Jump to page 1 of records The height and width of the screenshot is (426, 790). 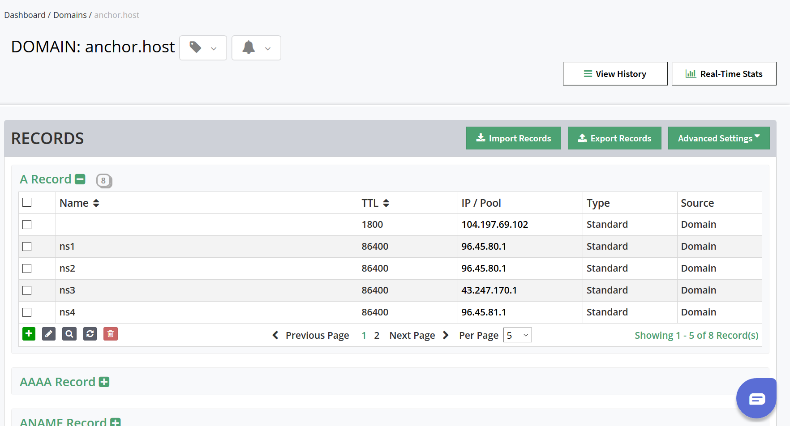coord(364,335)
